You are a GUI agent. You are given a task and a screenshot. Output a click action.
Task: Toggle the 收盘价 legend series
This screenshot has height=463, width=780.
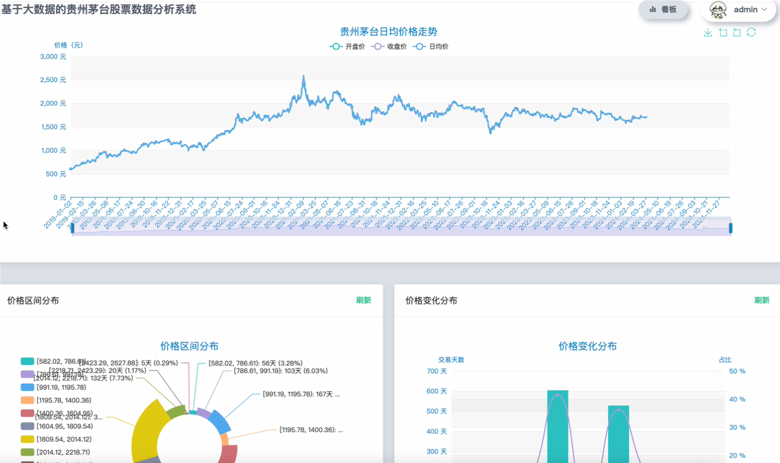click(x=389, y=47)
